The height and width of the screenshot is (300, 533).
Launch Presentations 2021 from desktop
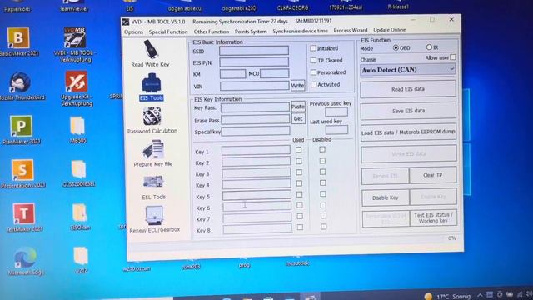(x=22, y=173)
